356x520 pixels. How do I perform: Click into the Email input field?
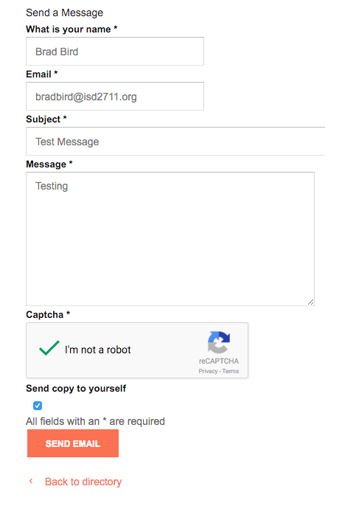tap(115, 97)
